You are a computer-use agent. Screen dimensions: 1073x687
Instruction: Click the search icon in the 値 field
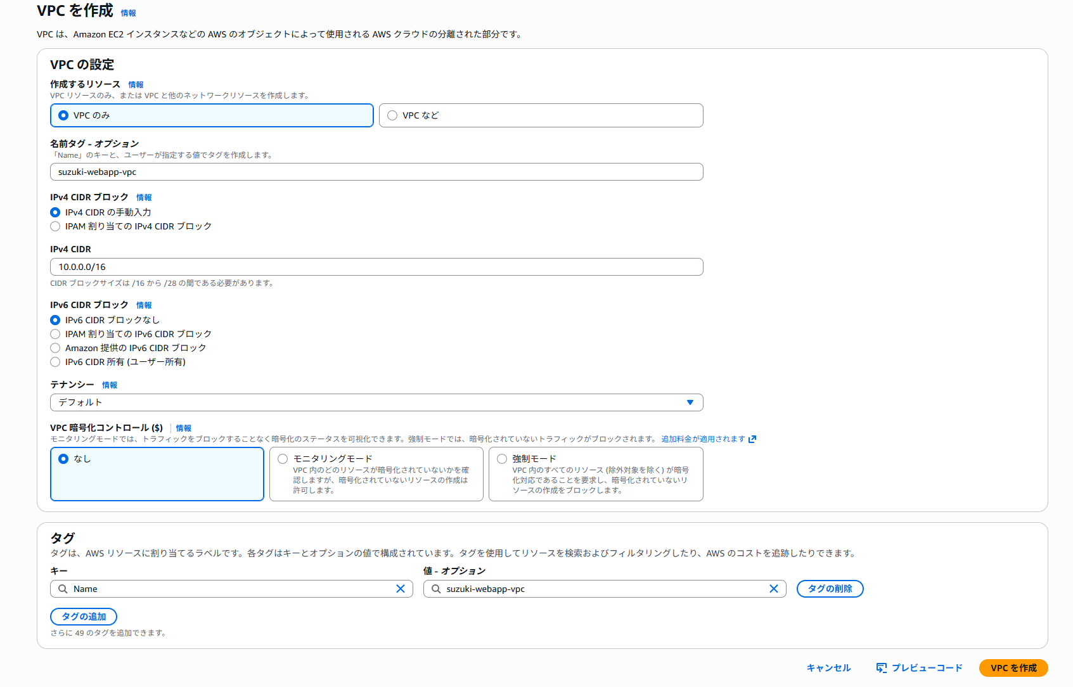pyautogui.click(x=435, y=589)
